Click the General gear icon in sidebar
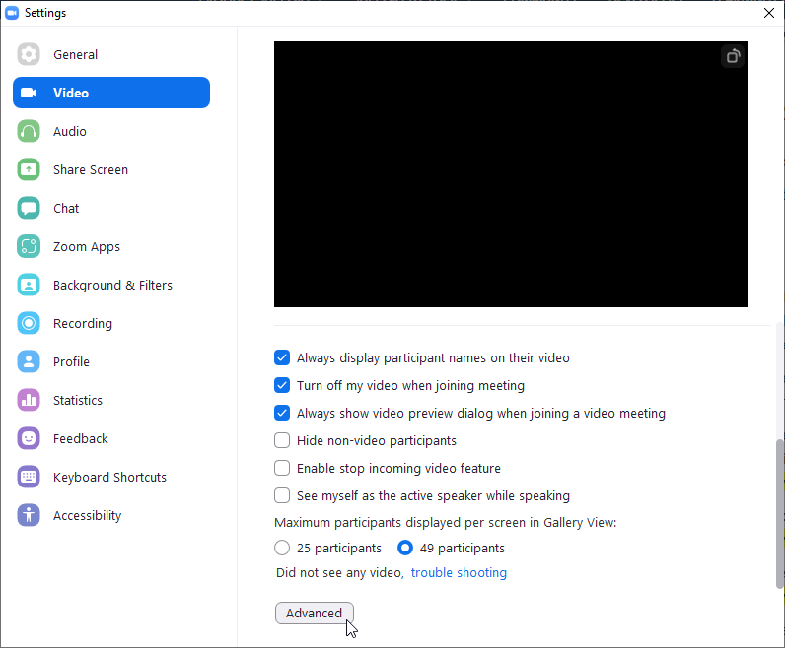The image size is (785, 648). tap(29, 54)
